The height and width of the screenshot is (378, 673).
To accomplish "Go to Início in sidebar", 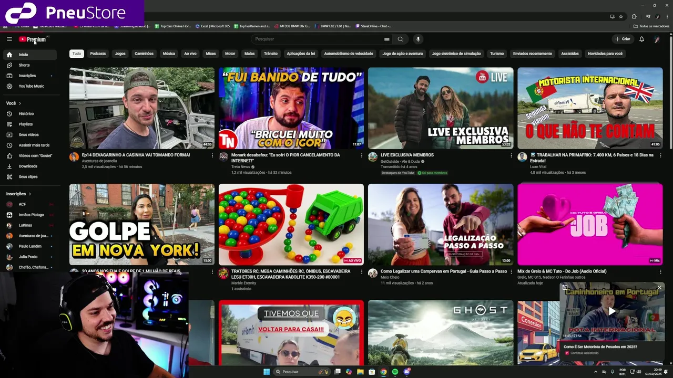I will pos(31,55).
